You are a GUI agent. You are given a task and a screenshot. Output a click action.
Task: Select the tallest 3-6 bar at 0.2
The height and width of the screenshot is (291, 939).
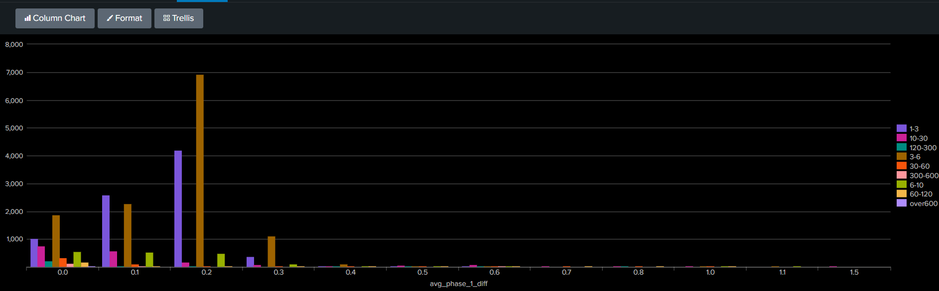tap(200, 171)
